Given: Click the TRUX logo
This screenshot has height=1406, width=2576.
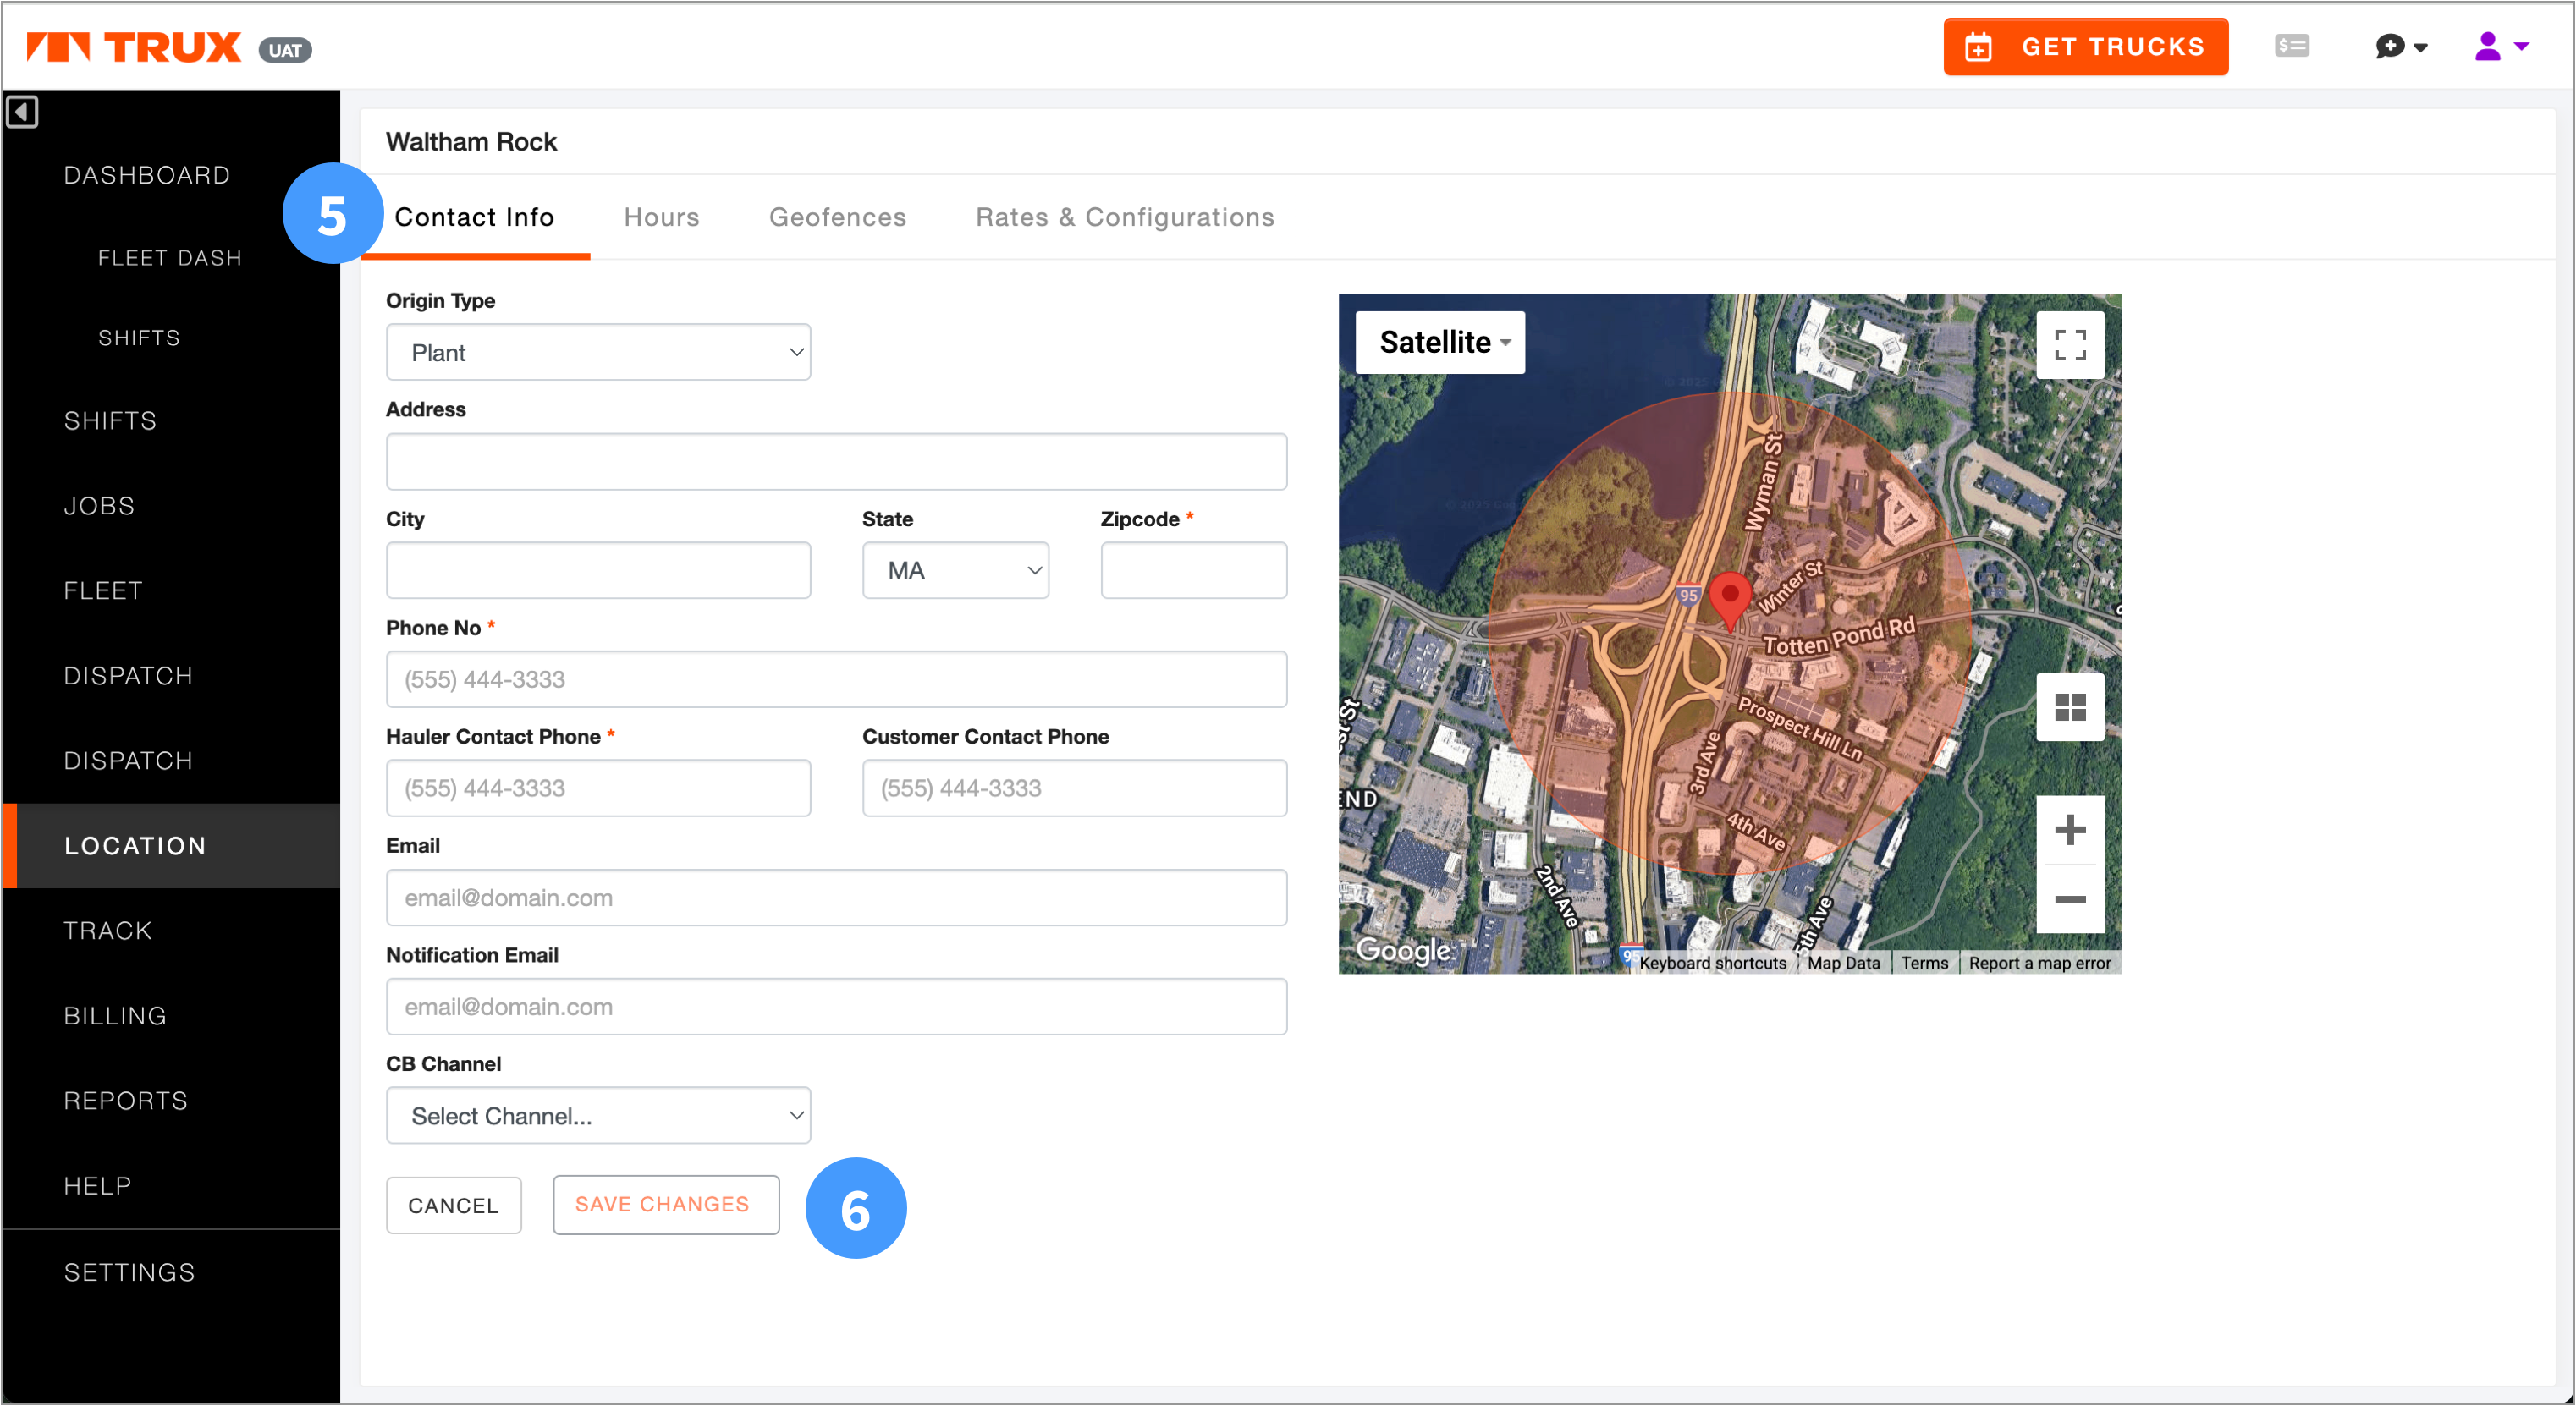Looking at the screenshot, I should 133,47.
